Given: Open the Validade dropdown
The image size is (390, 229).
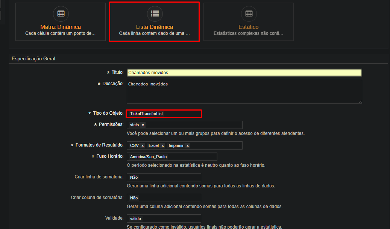Looking at the screenshot, I should pyautogui.click(x=164, y=219).
